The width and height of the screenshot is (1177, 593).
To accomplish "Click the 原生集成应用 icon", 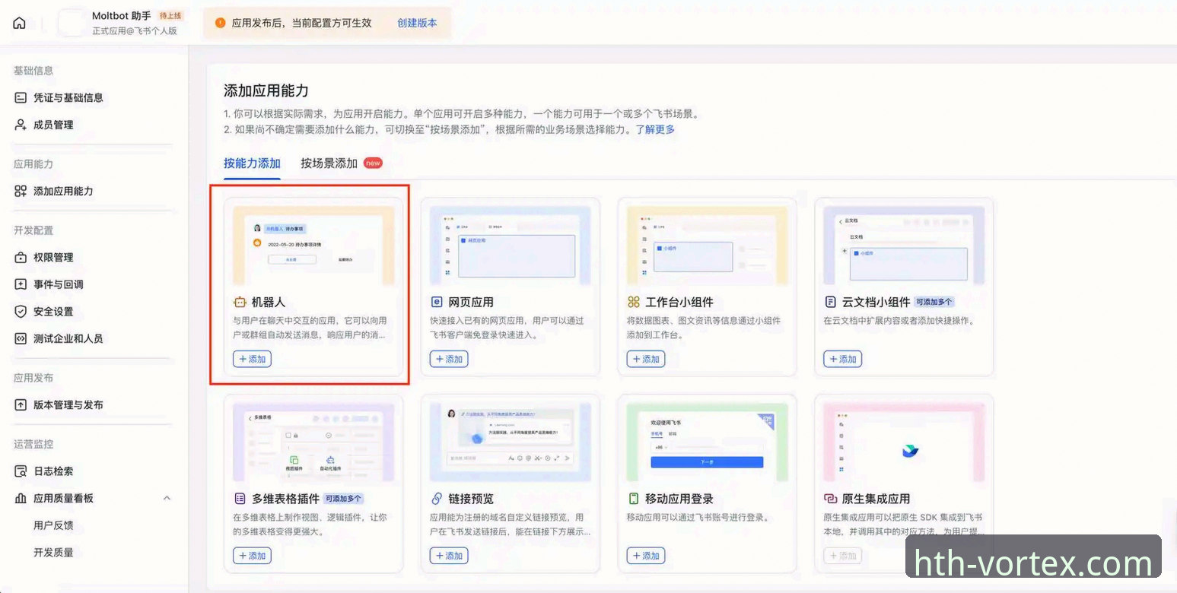I will (830, 499).
